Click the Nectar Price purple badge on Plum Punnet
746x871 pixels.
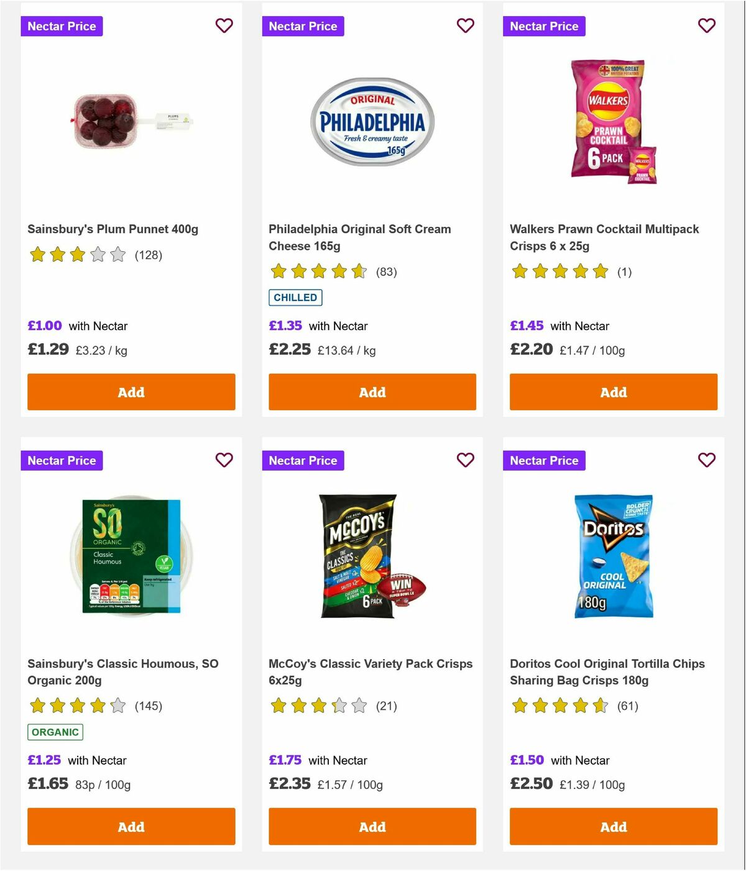click(x=62, y=25)
